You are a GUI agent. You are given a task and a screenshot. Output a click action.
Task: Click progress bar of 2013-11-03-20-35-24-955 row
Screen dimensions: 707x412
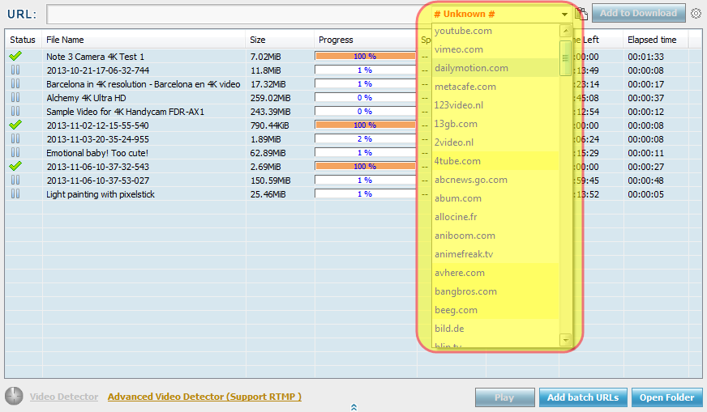pos(365,138)
